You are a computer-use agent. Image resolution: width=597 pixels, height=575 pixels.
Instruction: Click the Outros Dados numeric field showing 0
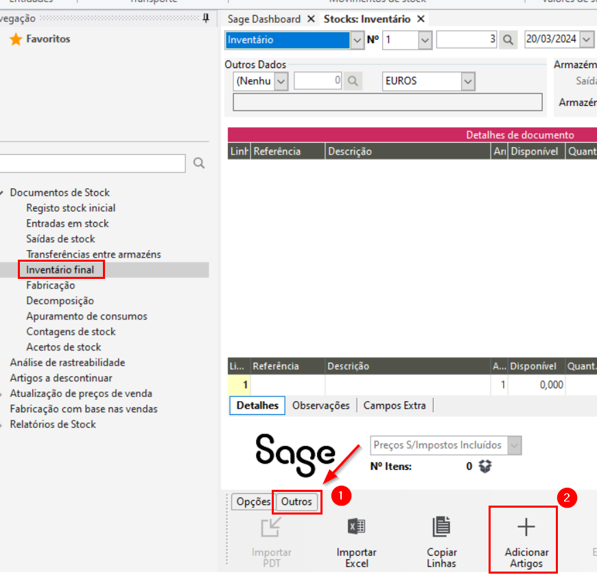pos(318,81)
